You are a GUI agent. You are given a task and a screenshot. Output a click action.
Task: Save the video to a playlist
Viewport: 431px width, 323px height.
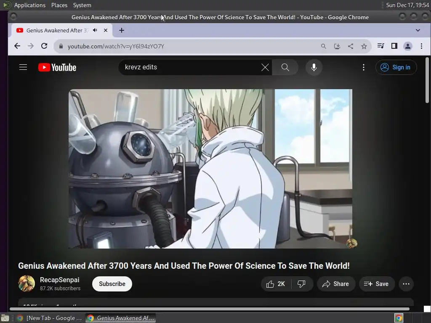tap(377, 284)
